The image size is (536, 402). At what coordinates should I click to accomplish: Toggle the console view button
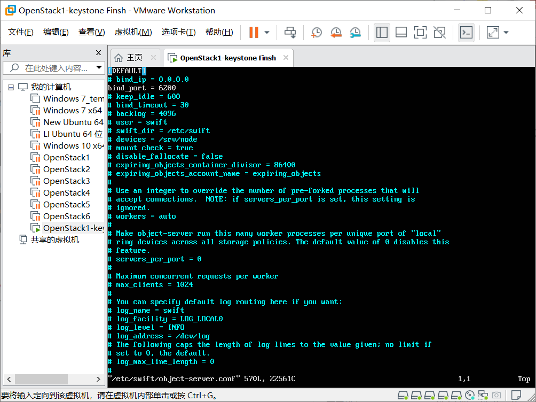click(466, 33)
